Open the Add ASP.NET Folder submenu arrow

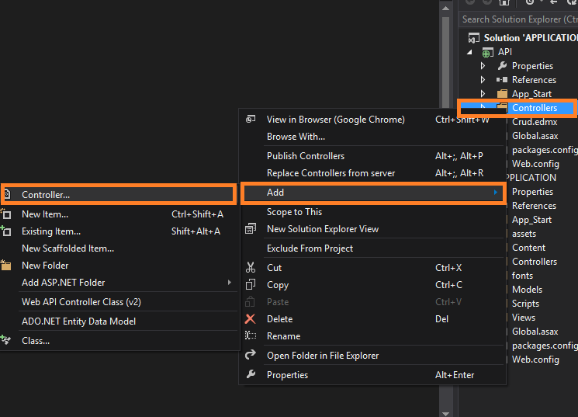coord(230,283)
